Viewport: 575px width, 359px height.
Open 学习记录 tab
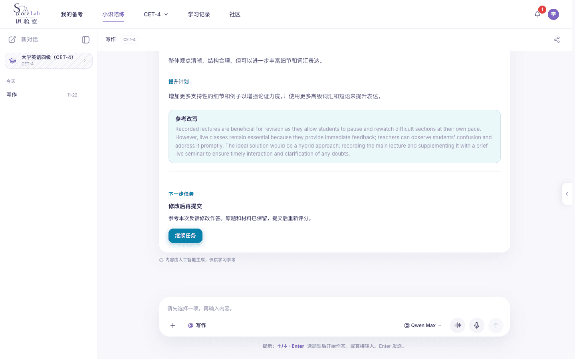(199, 14)
